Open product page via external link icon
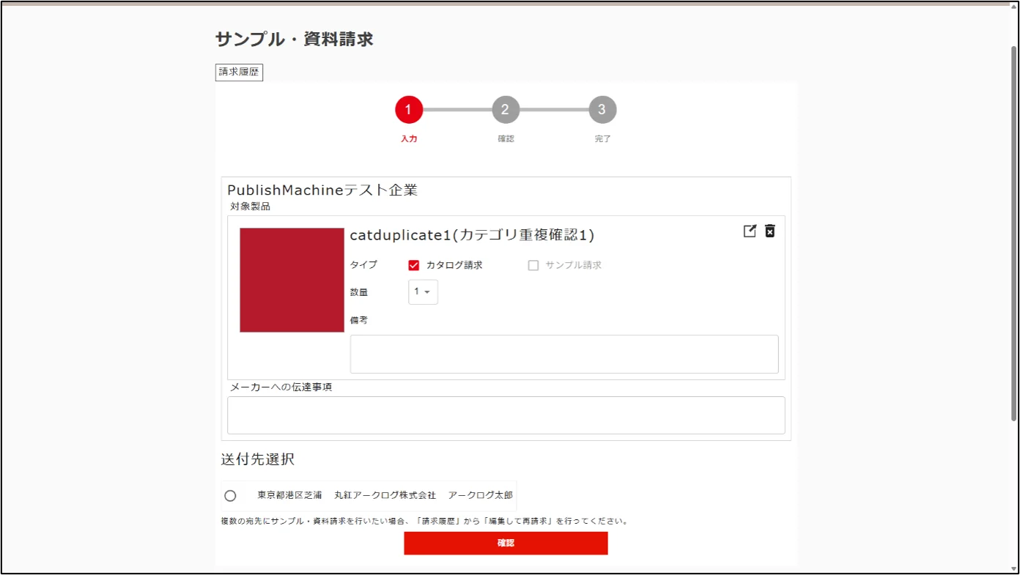 pyautogui.click(x=750, y=231)
